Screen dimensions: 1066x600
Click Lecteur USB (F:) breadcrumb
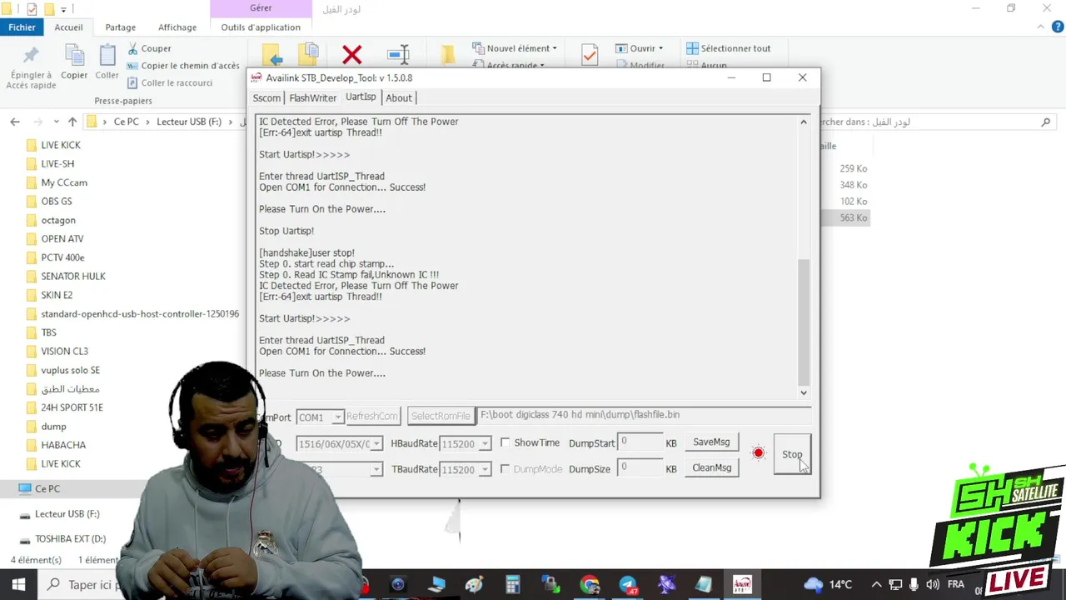pos(188,122)
